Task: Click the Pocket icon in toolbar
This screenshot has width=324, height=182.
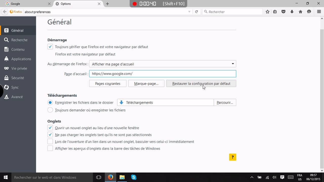Action: coord(283,12)
